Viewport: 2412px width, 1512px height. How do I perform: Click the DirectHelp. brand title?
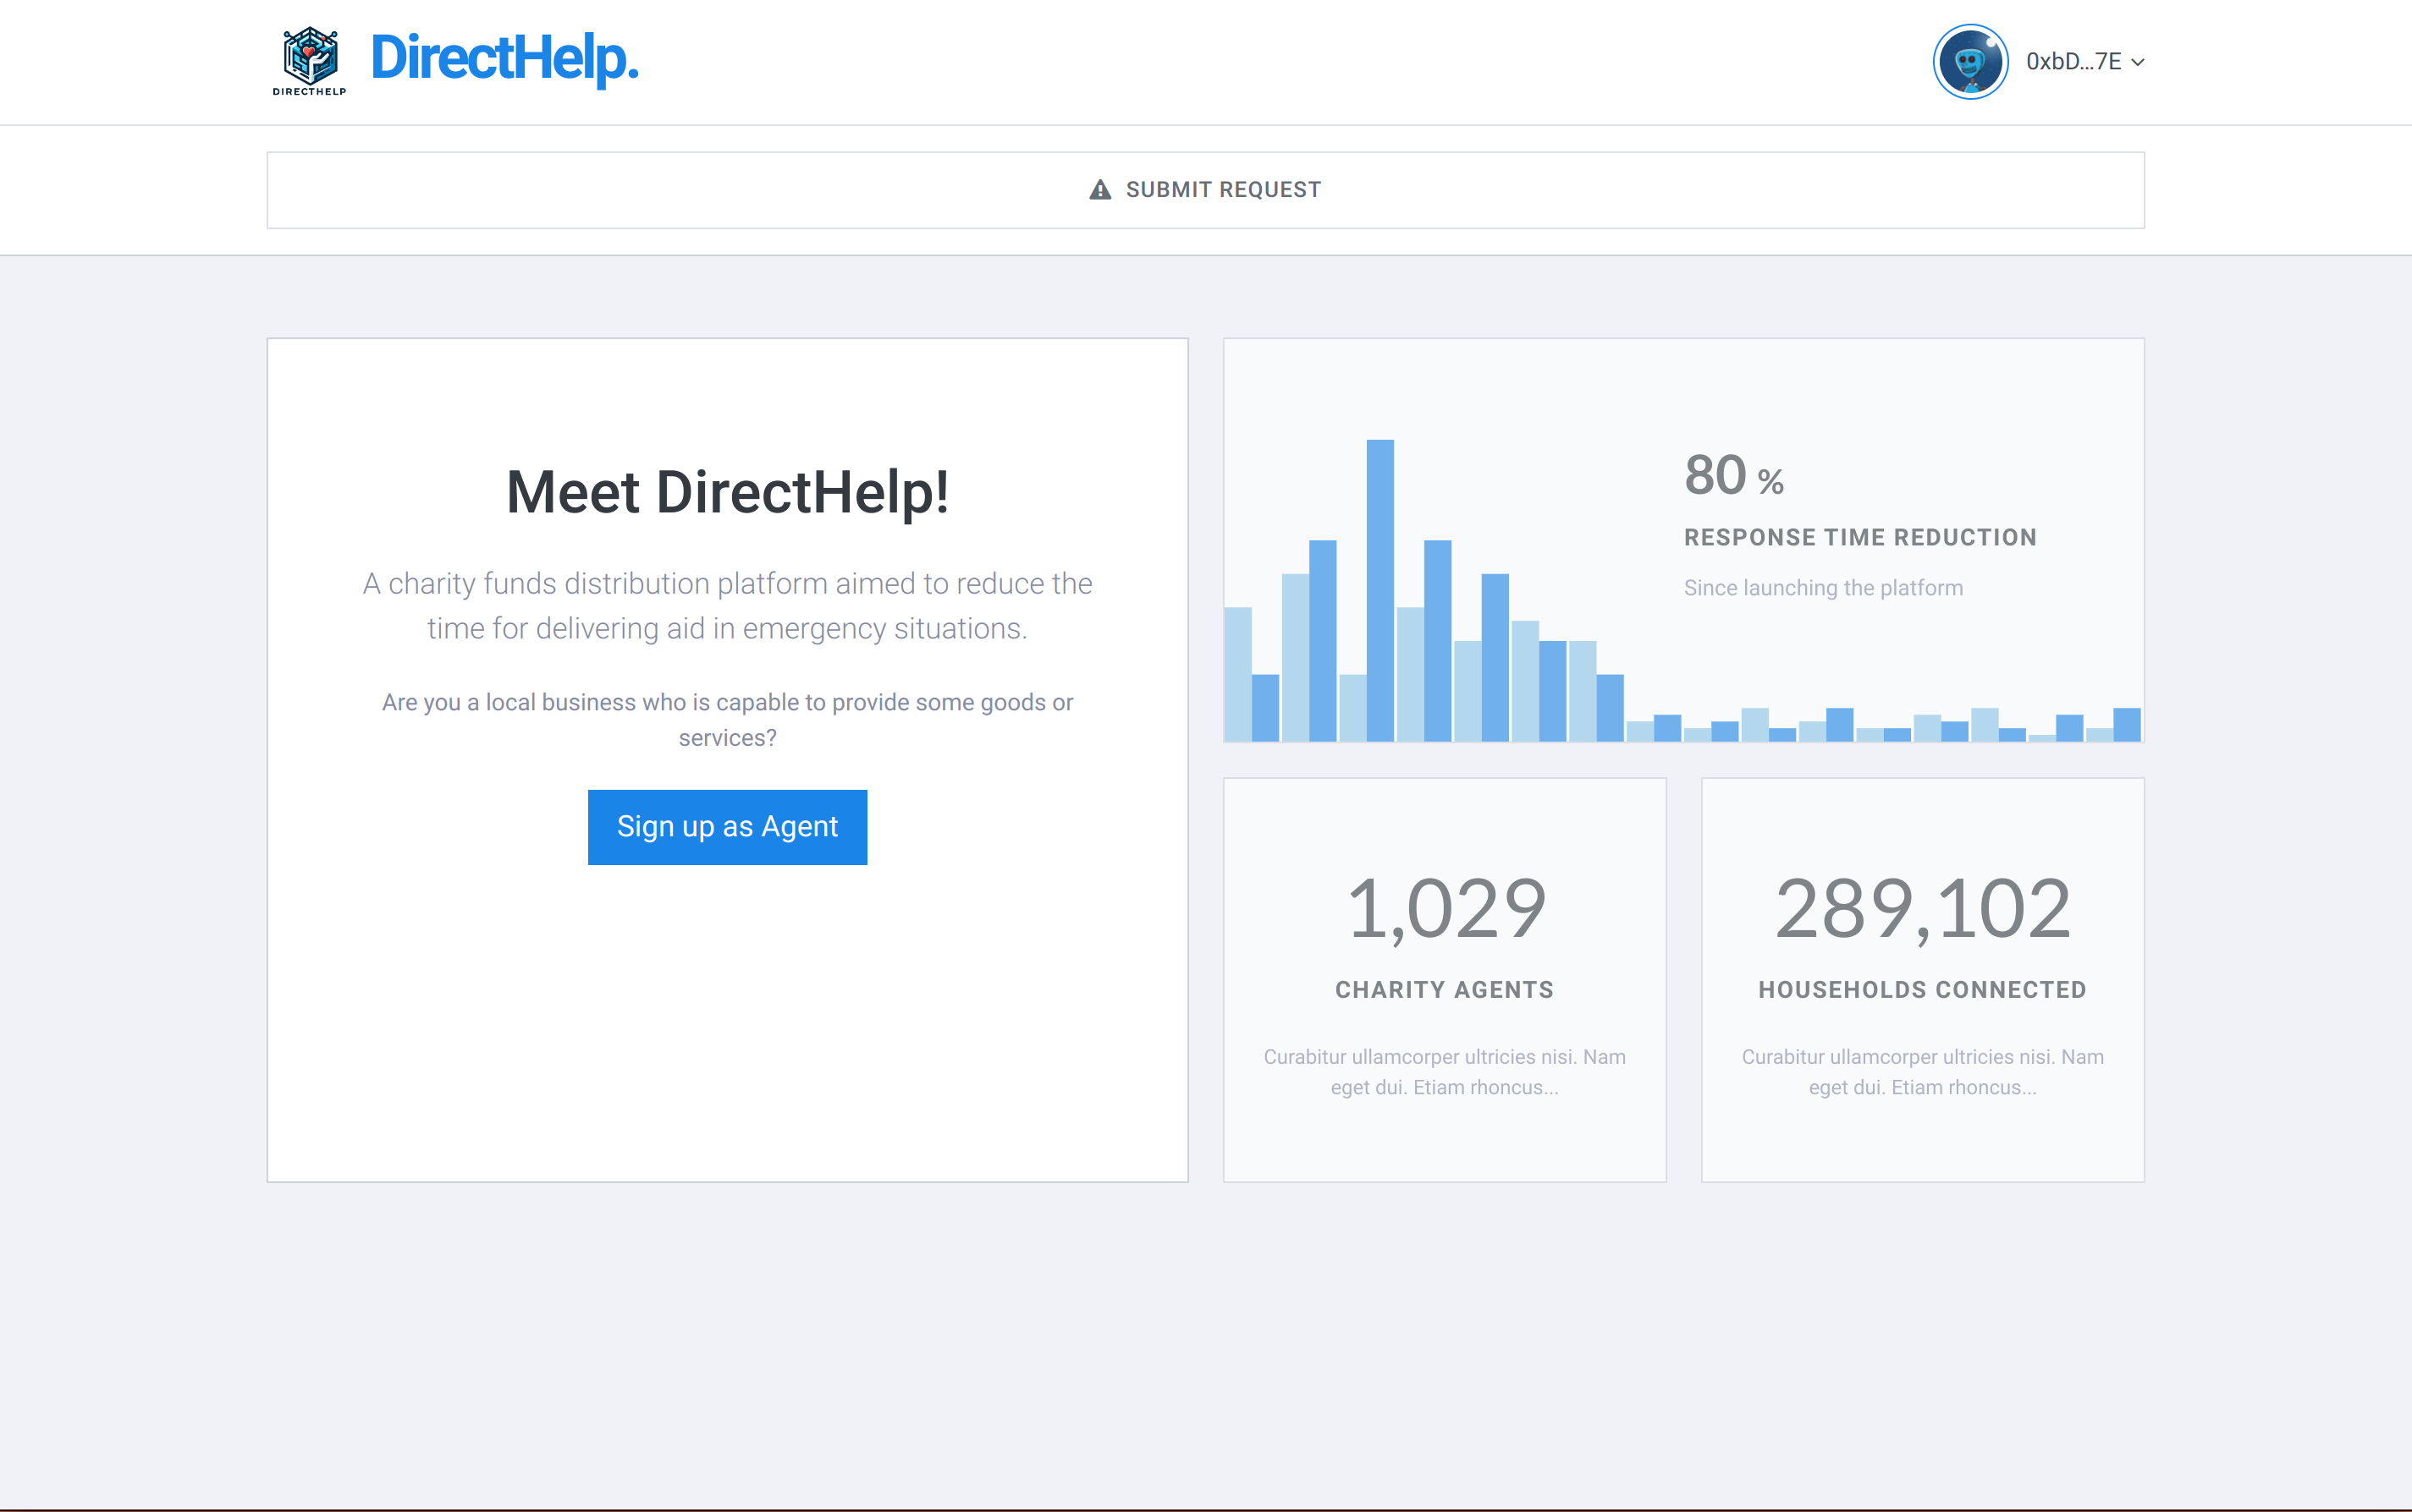[x=504, y=58]
